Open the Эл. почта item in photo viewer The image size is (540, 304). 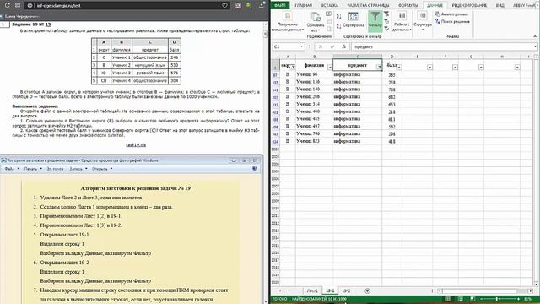55,169
